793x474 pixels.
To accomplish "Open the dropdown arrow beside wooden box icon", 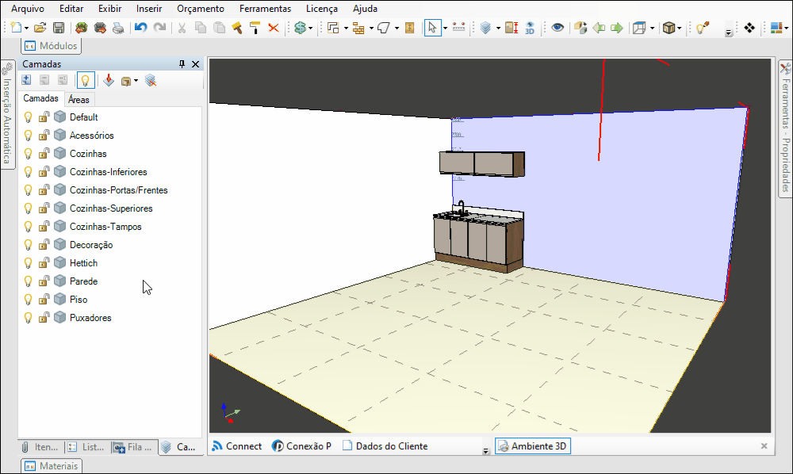I will coord(680,29).
